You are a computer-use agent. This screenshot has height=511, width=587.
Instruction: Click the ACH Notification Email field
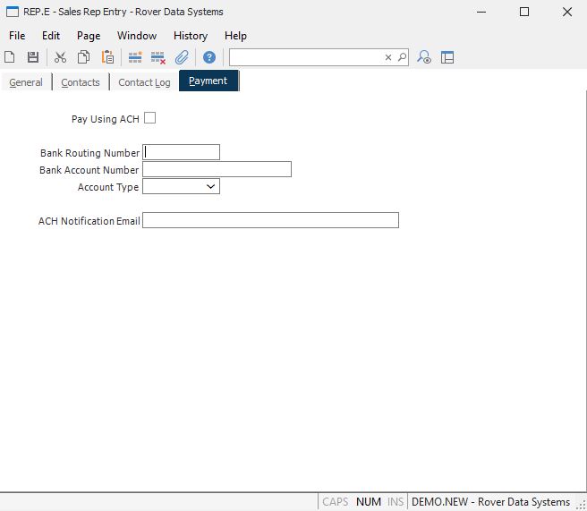(270, 221)
